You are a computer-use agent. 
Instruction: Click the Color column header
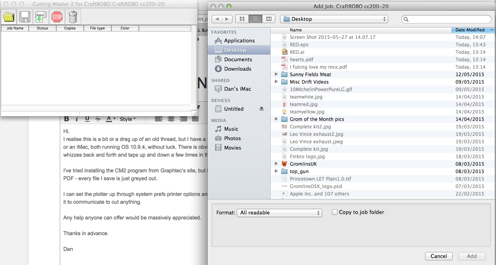125,28
